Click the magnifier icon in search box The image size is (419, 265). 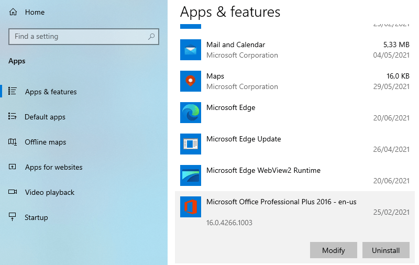tap(151, 36)
